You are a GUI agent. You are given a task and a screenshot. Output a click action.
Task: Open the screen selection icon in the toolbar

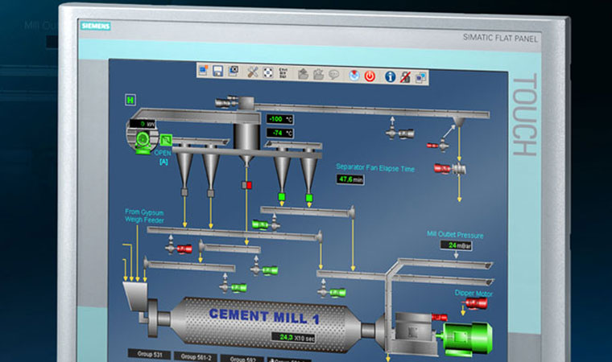pyautogui.click(x=204, y=70)
